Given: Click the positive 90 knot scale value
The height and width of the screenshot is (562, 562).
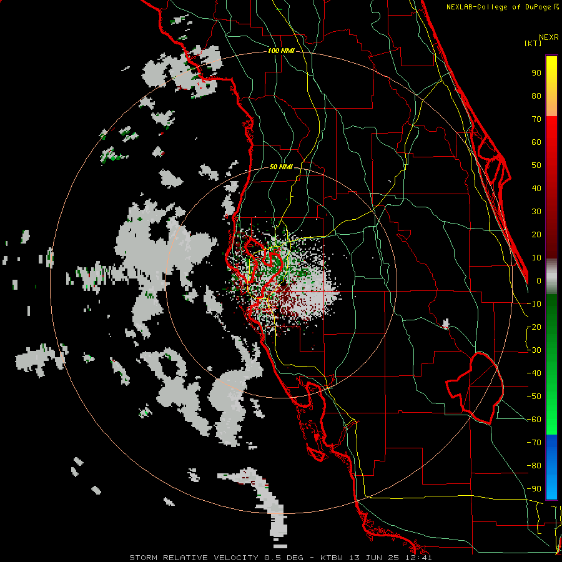Looking at the screenshot, I should tap(536, 73).
